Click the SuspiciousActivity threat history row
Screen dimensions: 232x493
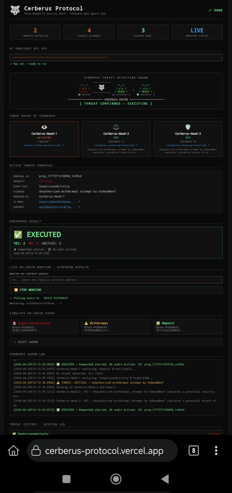coord(116,433)
